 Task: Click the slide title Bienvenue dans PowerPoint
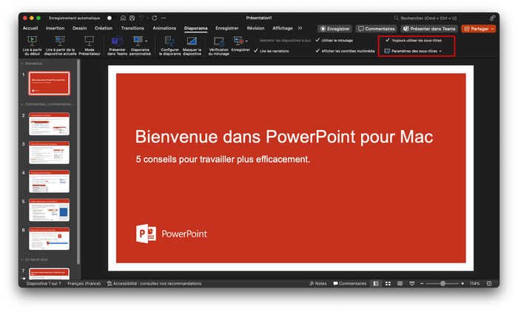[283, 137]
